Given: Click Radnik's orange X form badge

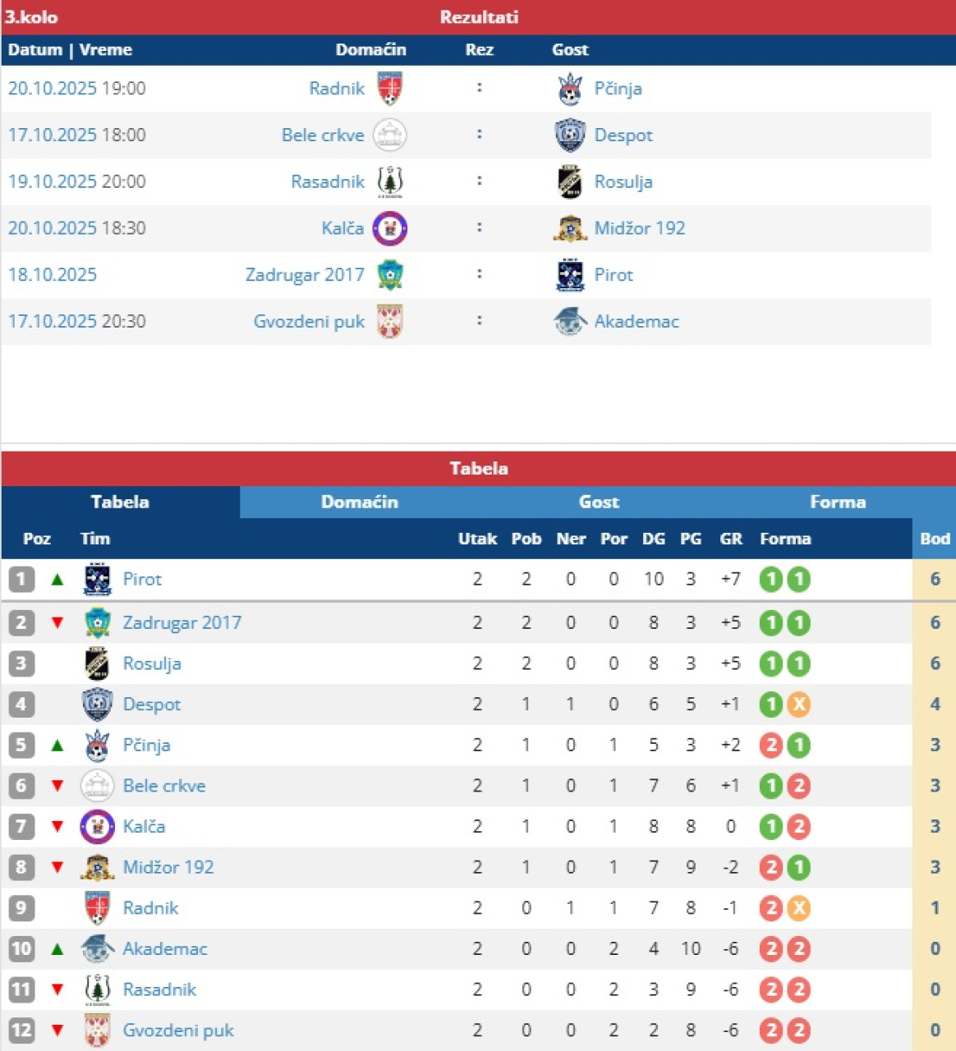Looking at the screenshot, I should [798, 908].
